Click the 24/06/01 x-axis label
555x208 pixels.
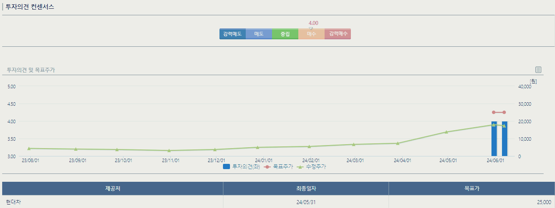(x=495, y=160)
